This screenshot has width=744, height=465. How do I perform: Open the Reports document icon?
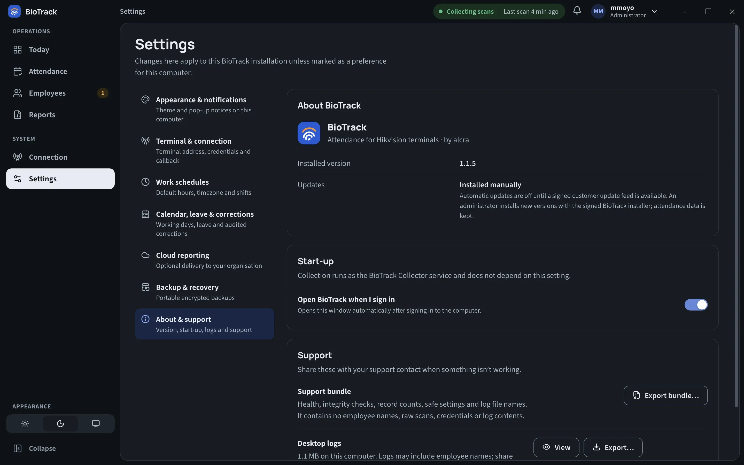coord(18,115)
